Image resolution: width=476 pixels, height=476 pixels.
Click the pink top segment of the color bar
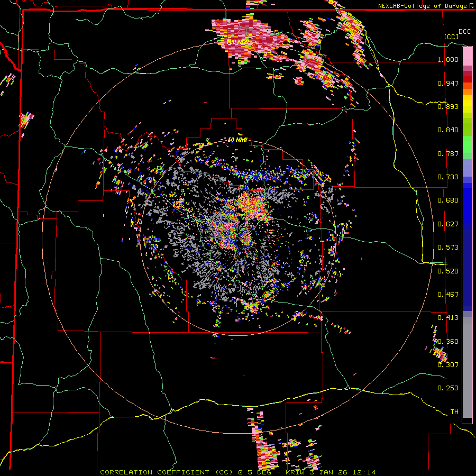pos(467,57)
